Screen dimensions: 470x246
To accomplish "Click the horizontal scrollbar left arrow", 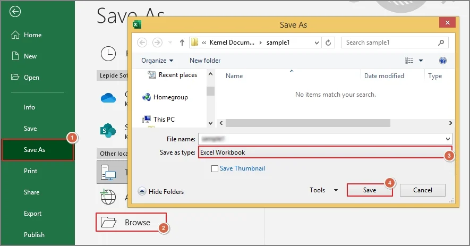I will (221, 123).
